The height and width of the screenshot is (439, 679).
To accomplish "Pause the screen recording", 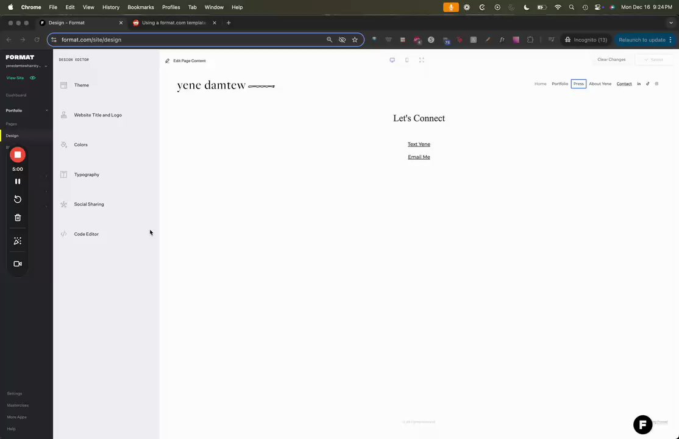I will click(x=18, y=182).
